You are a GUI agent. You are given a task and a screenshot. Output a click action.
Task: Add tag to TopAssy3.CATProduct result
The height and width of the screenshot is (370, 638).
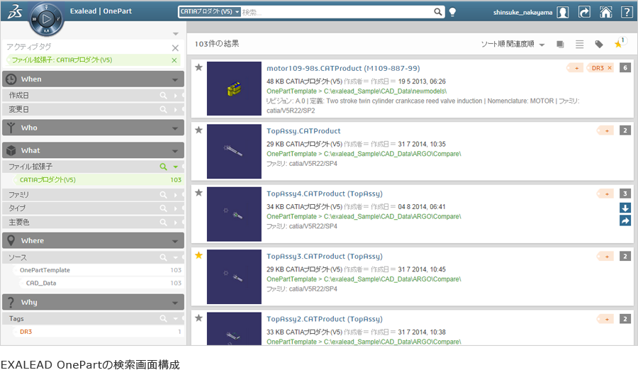tap(606, 257)
